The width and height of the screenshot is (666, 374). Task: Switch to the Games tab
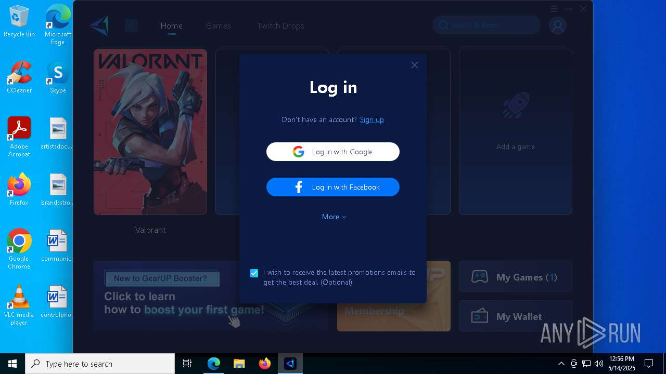click(219, 25)
